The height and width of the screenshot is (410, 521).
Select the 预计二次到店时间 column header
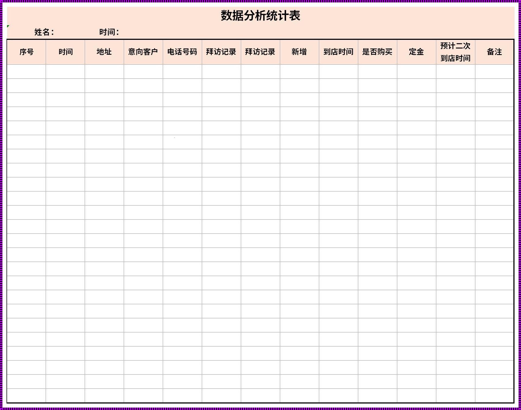(456, 52)
